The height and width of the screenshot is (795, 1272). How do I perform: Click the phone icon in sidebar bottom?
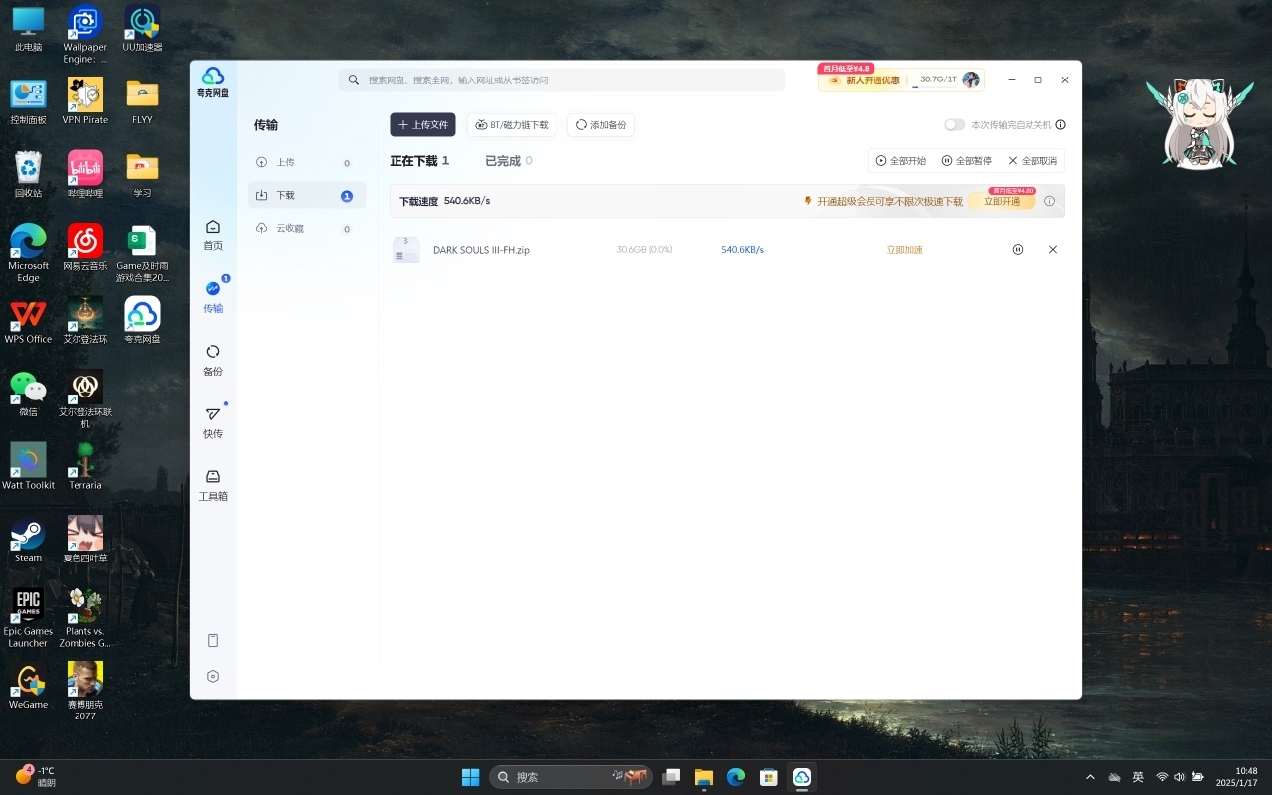pyautogui.click(x=213, y=640)
